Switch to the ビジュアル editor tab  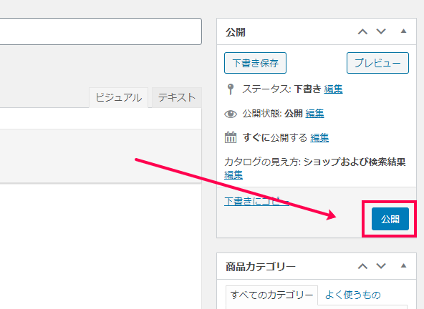118,97
